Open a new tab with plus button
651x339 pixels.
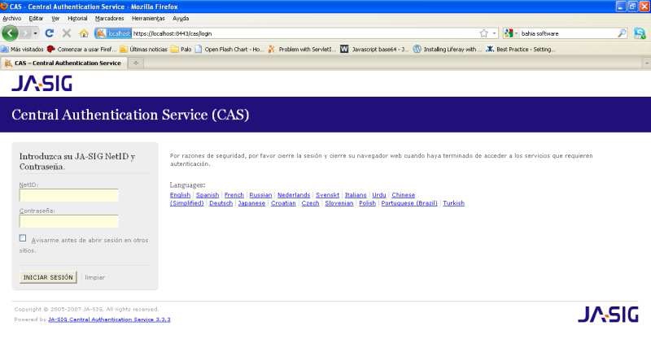tap(135, 63)
